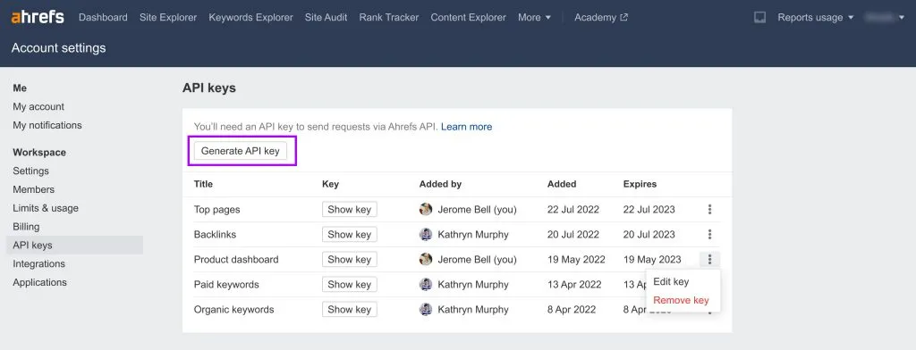Open My notifications in sidebar
Viewport: 916px width, 350px height.
coord(47,125)
